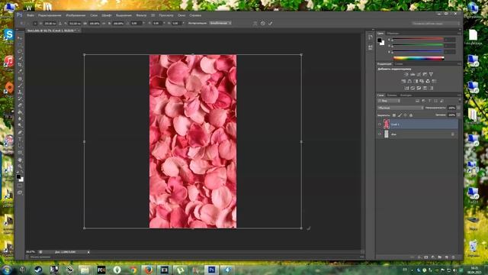Viewport: 488px width, 275px height.
Task: Add a Vibrance adjustment
Action: [x=431, y=75]
